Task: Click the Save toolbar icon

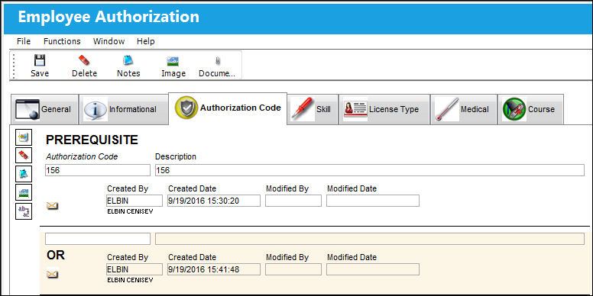Action: pos(40,60)
